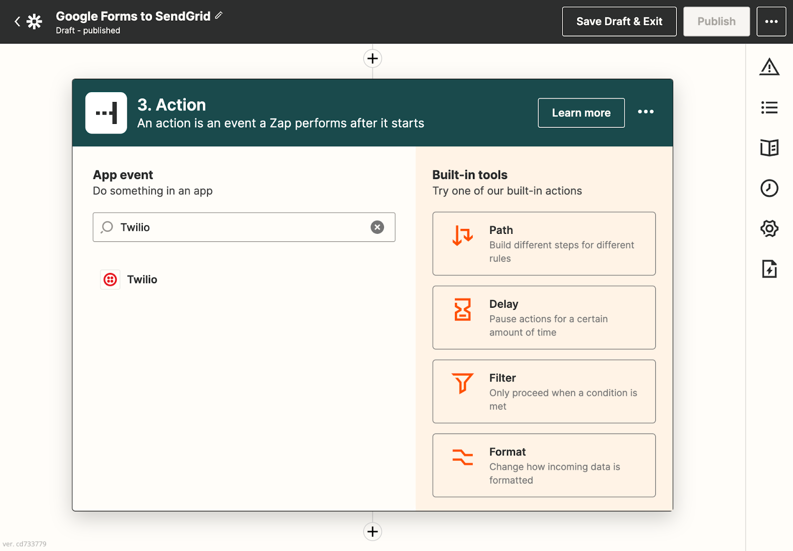Click the Built-in tools heading
Image resolution: width=793 pixels, height=551 pixels.
[x=470, y=175]
